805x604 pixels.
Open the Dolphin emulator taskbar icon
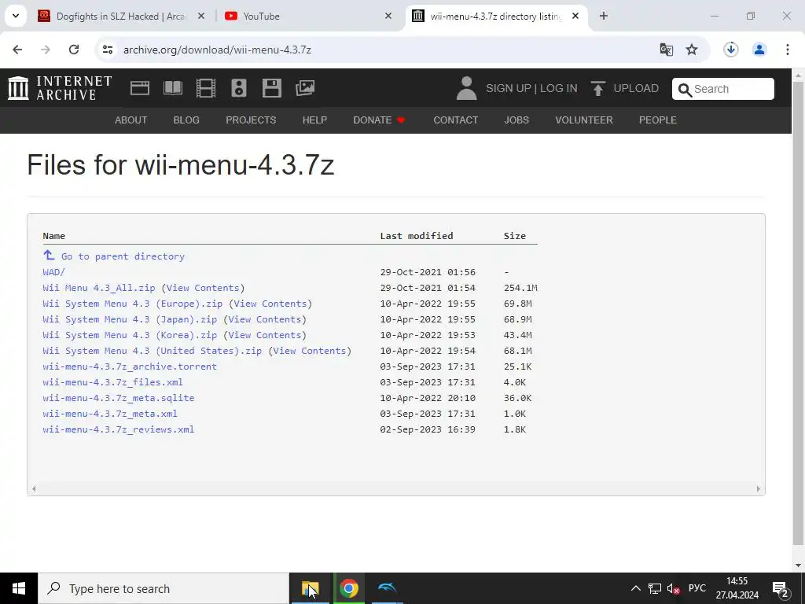tap(387, 588)
